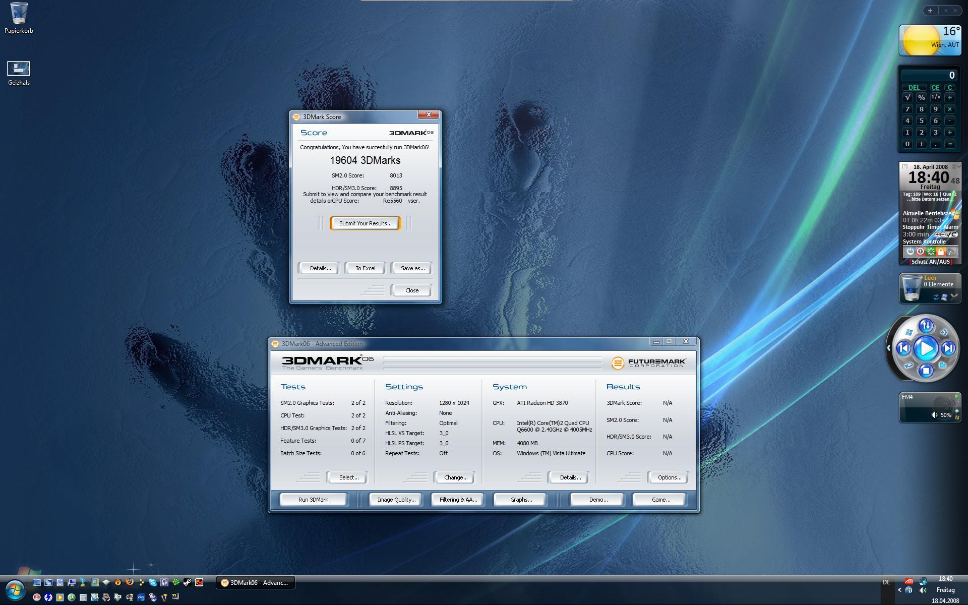Click red shutdown icon in System Kontrolle
Viewport: 968px width, 605px height.
point(920,251)
